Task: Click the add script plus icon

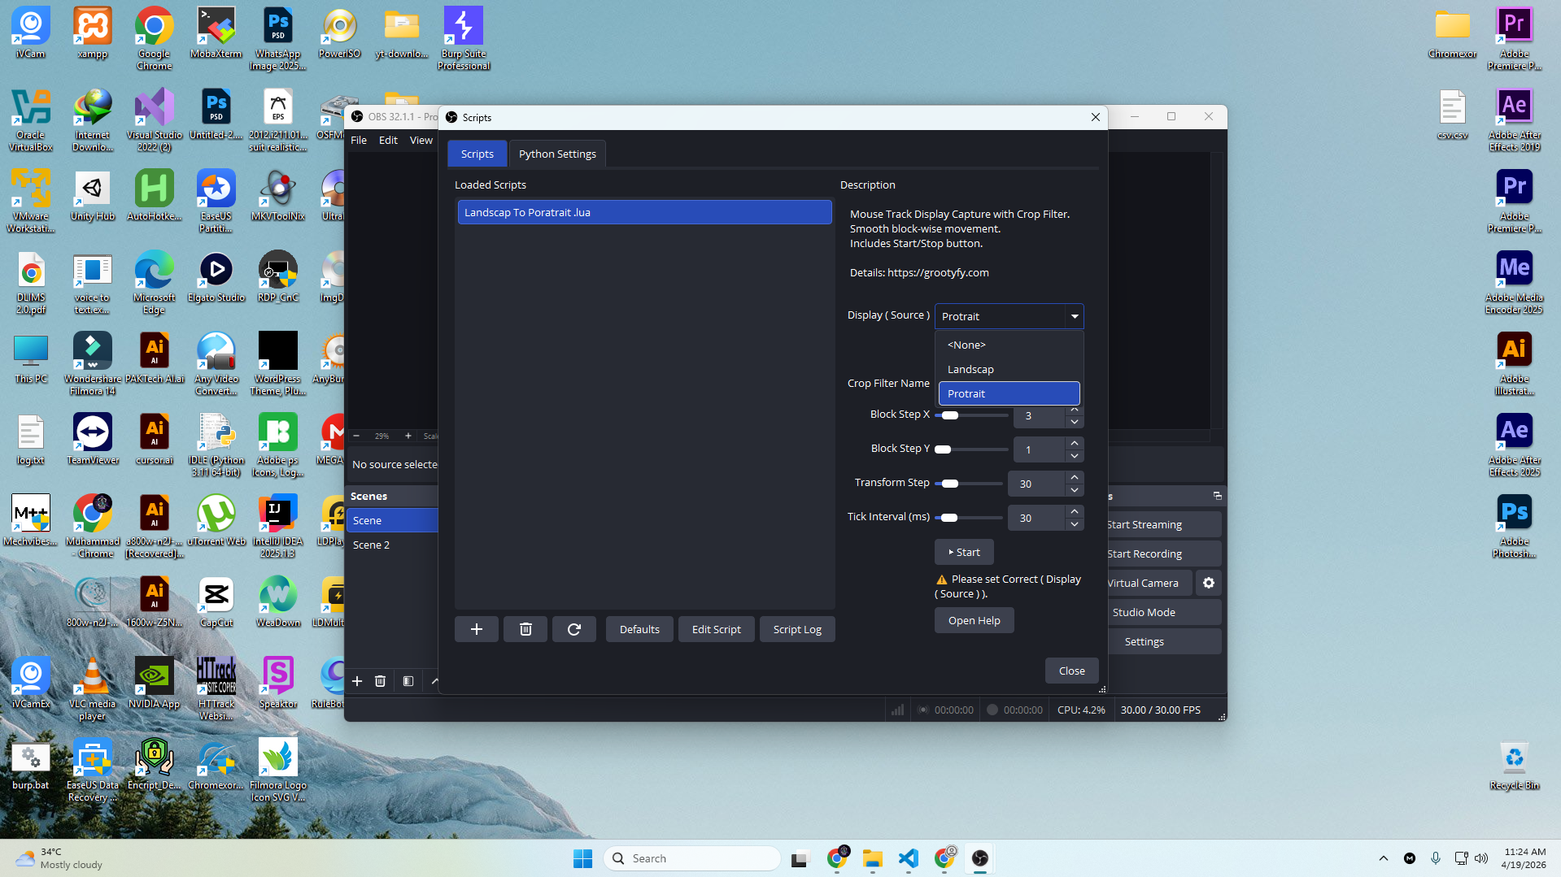Action: pos(476,629)
